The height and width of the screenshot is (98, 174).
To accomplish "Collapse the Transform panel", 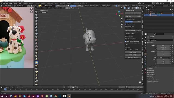I will pyautogui.click(x=148, y=43).
